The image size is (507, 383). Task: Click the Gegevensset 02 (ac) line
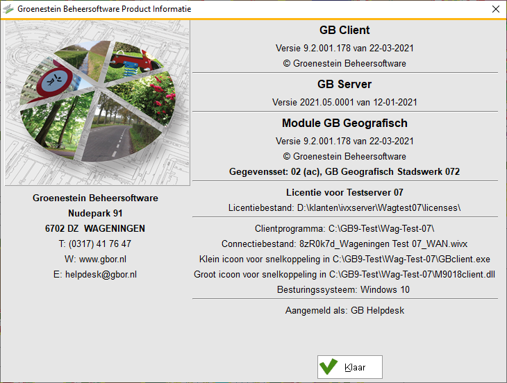344,171
